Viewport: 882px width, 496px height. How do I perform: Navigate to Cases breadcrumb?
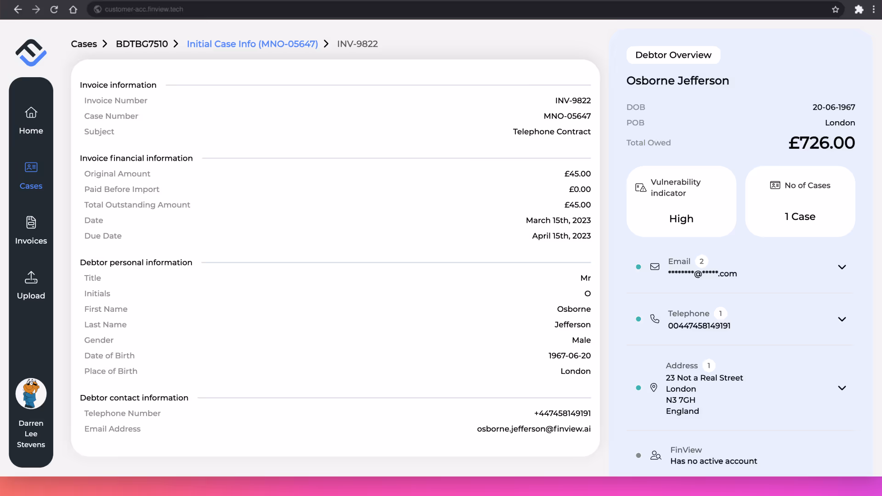(x=84, y=44)
